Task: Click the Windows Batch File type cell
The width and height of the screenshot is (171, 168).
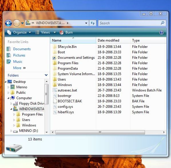Action: [x=147, y=90]
